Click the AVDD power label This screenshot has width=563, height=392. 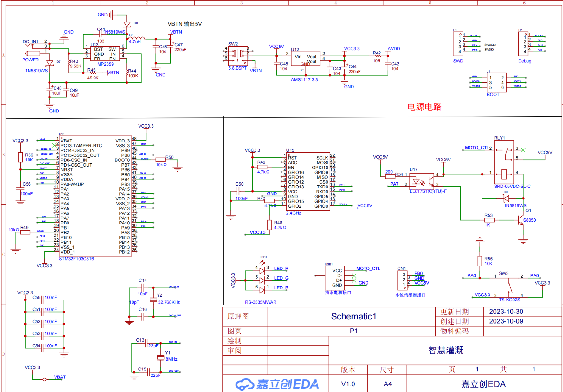coord(394,49)
